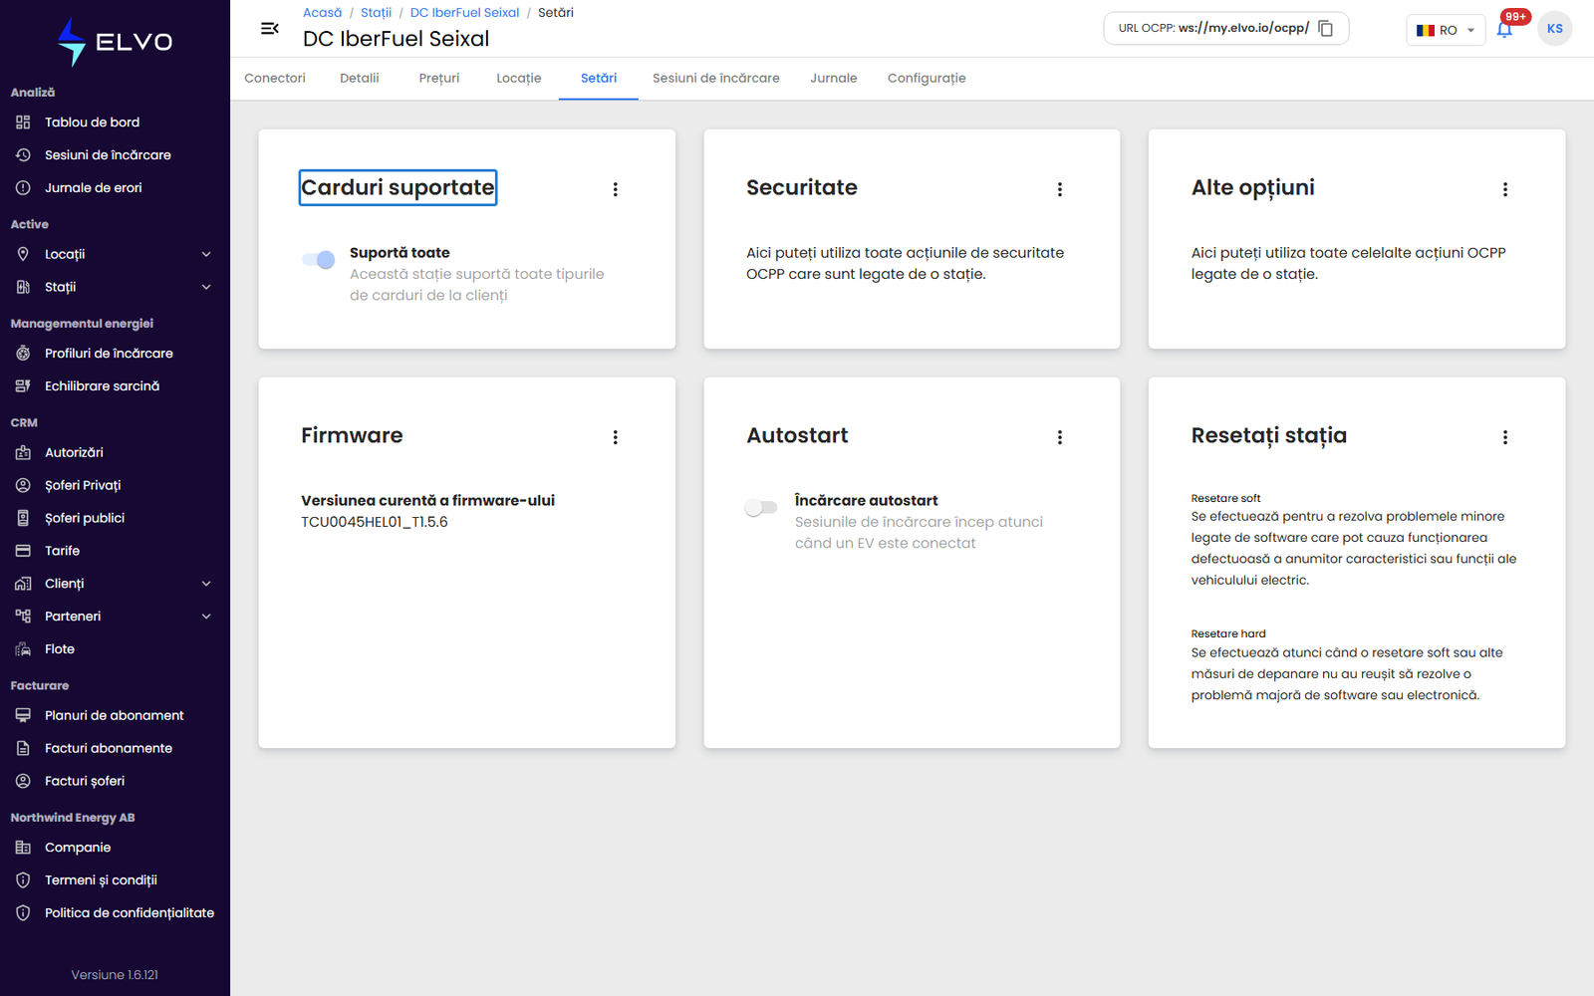Open the Sesiuni de încărcare tab
Viewport: 1594px width, 996px height.
716,79
